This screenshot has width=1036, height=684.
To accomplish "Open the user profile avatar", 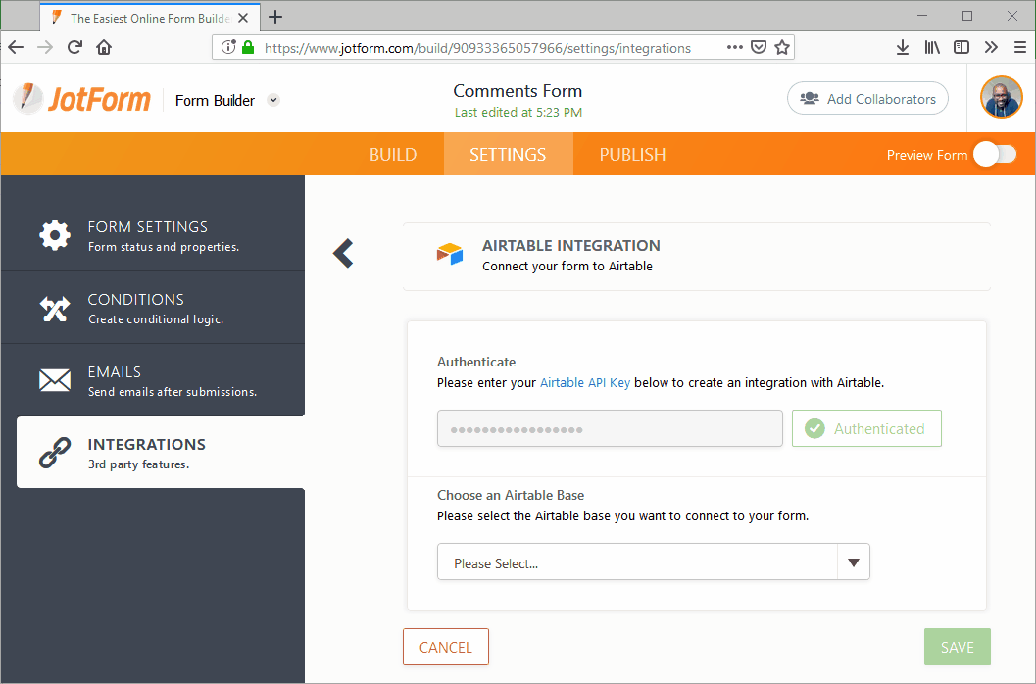I will tap(1001, 98).
